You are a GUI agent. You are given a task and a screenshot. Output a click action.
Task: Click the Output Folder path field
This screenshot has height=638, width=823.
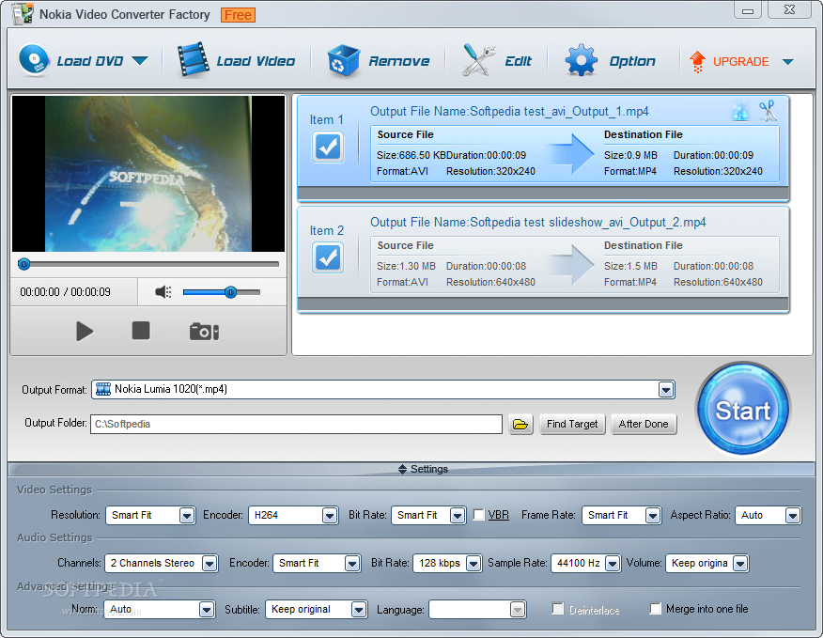297,425
